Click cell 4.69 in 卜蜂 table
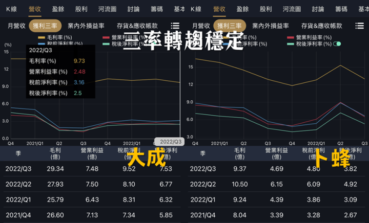 [x=277, y=169]
